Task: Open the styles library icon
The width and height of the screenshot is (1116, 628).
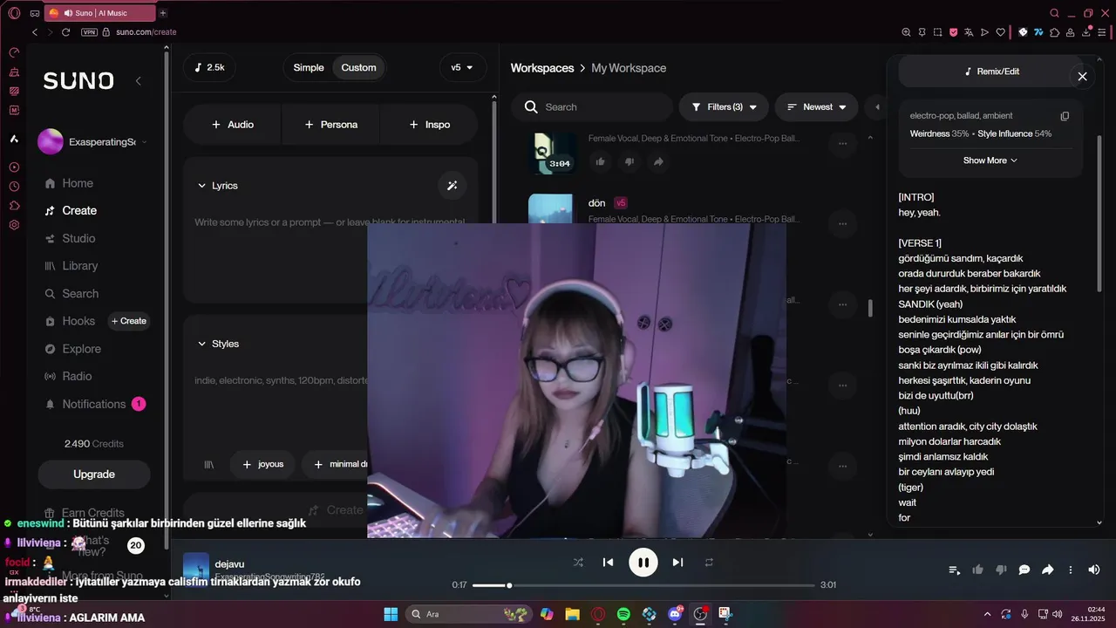Action: (x=208, y=464)
